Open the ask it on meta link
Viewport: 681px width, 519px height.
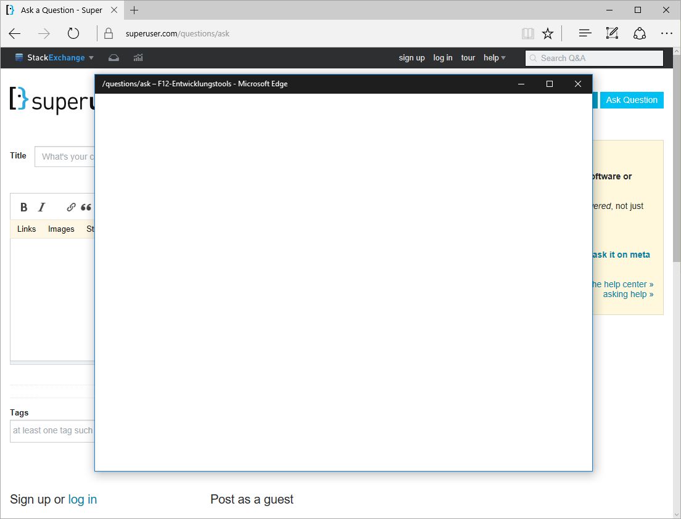pos(621,255)
